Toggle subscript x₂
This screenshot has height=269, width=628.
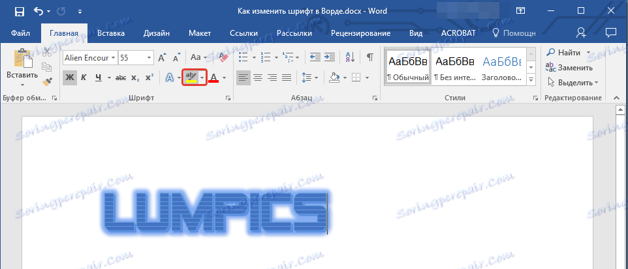click(135, 78)
